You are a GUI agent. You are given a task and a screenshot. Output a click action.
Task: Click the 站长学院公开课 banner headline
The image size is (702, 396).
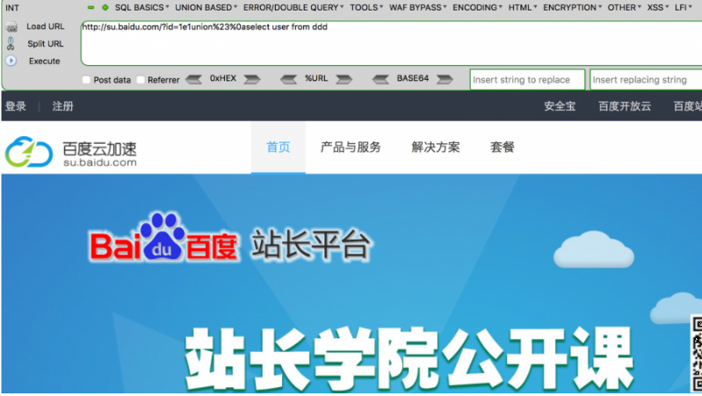(x=409, y=358)
